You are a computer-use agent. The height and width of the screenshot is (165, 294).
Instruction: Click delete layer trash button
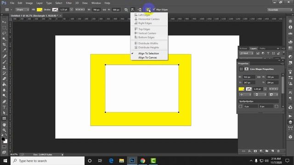278,151
